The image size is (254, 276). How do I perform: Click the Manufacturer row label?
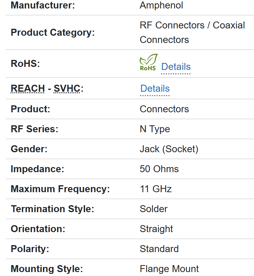[43, 5]
